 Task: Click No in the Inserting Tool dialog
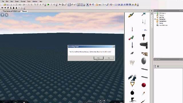(109, 58)
